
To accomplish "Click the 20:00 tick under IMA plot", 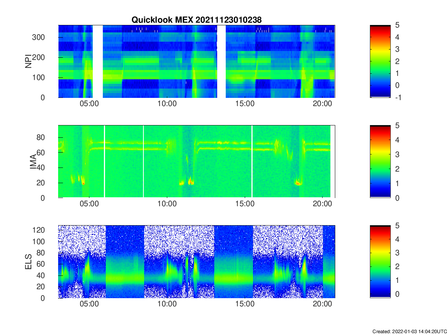I will 322,205.
